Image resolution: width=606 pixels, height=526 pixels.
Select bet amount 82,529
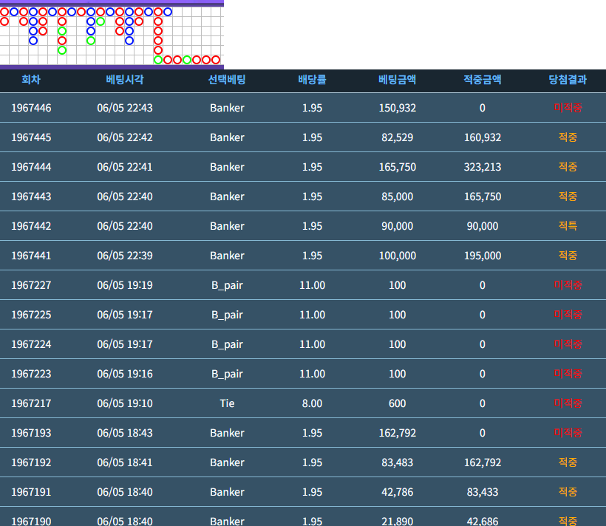tap(398, 137)
